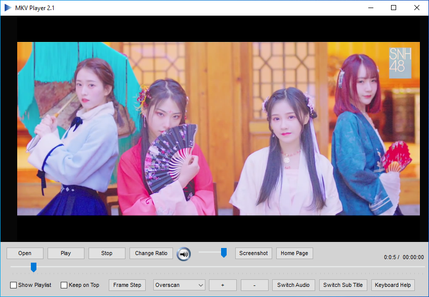Viewport: 429px width, 297px height.
Task: Maximize the MKV Player window
Action: [394, 8]
